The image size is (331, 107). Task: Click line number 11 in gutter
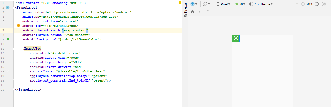pyautogui.click(x=2, y=49)
